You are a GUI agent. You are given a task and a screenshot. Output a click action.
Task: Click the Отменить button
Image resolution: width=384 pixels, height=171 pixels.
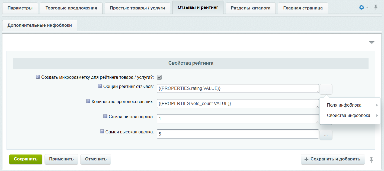(x=96, y=159)
